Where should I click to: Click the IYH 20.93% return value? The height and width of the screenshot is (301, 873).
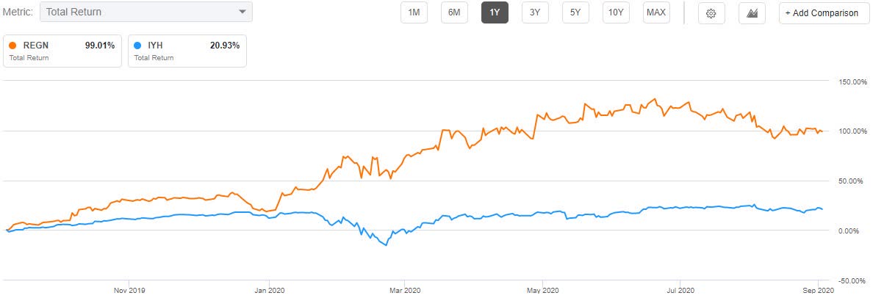coord(224,45)
